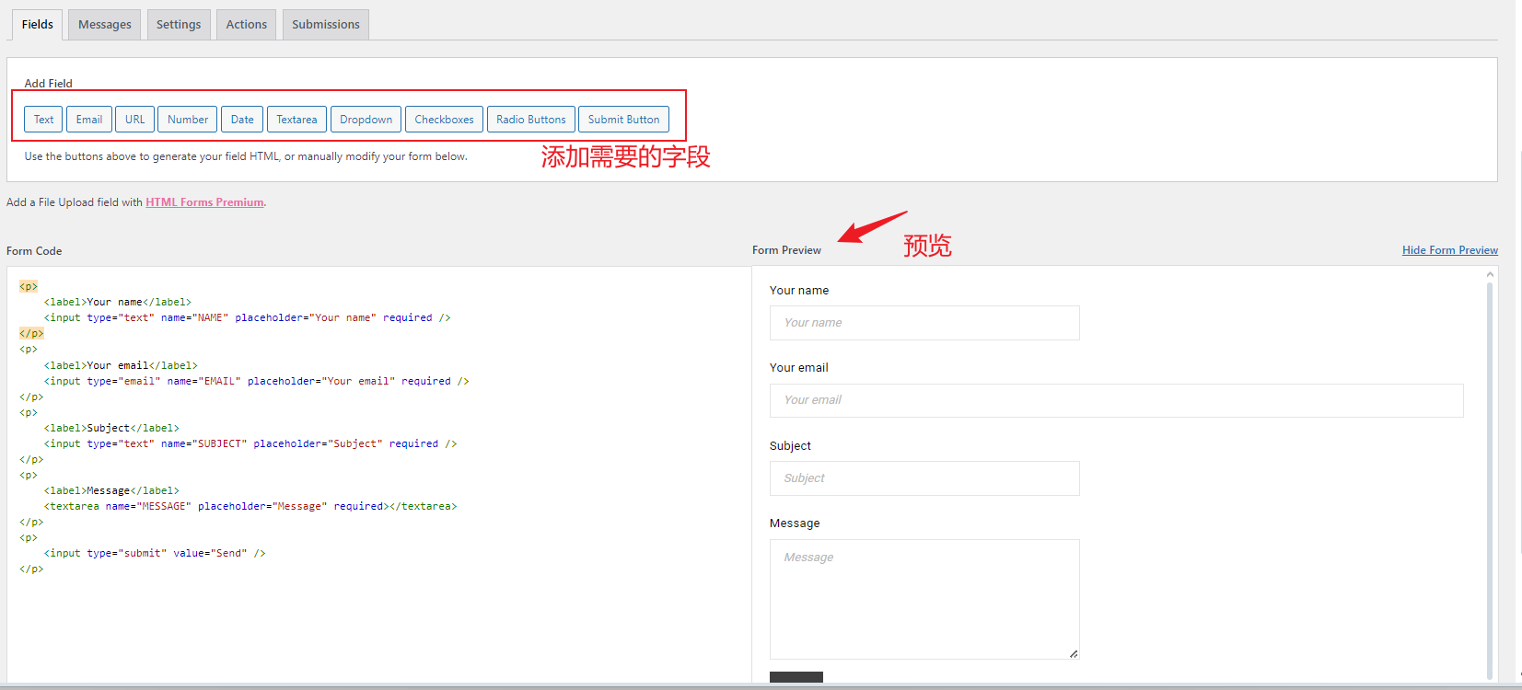Viewport: 1522px width, 690px height.
Task: Open the Messages tab
Action: click(105, 25)
